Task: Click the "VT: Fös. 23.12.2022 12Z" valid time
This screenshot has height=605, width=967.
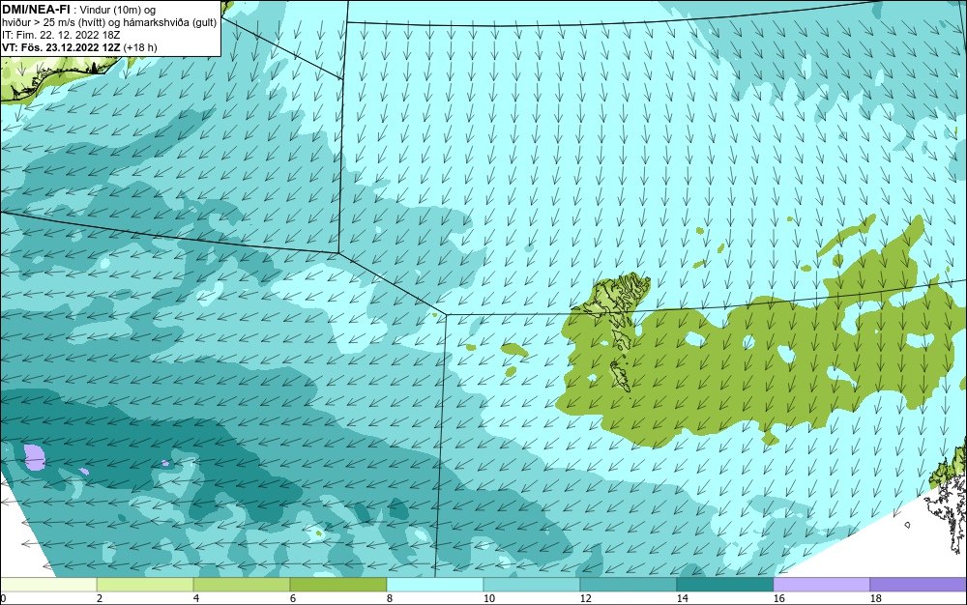Action: pos(61,47)
